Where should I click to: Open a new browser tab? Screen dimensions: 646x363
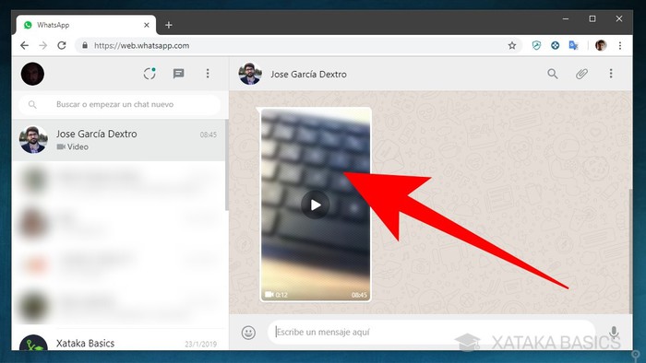pos(169,25)
